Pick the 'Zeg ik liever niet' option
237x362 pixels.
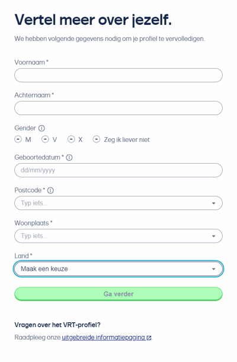[x=97, y=139]
